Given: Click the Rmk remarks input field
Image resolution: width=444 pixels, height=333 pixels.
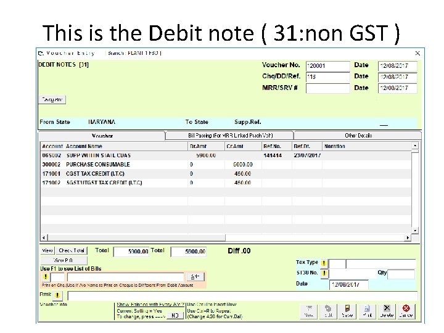Looking at the screenshot, I should point(242,296).
